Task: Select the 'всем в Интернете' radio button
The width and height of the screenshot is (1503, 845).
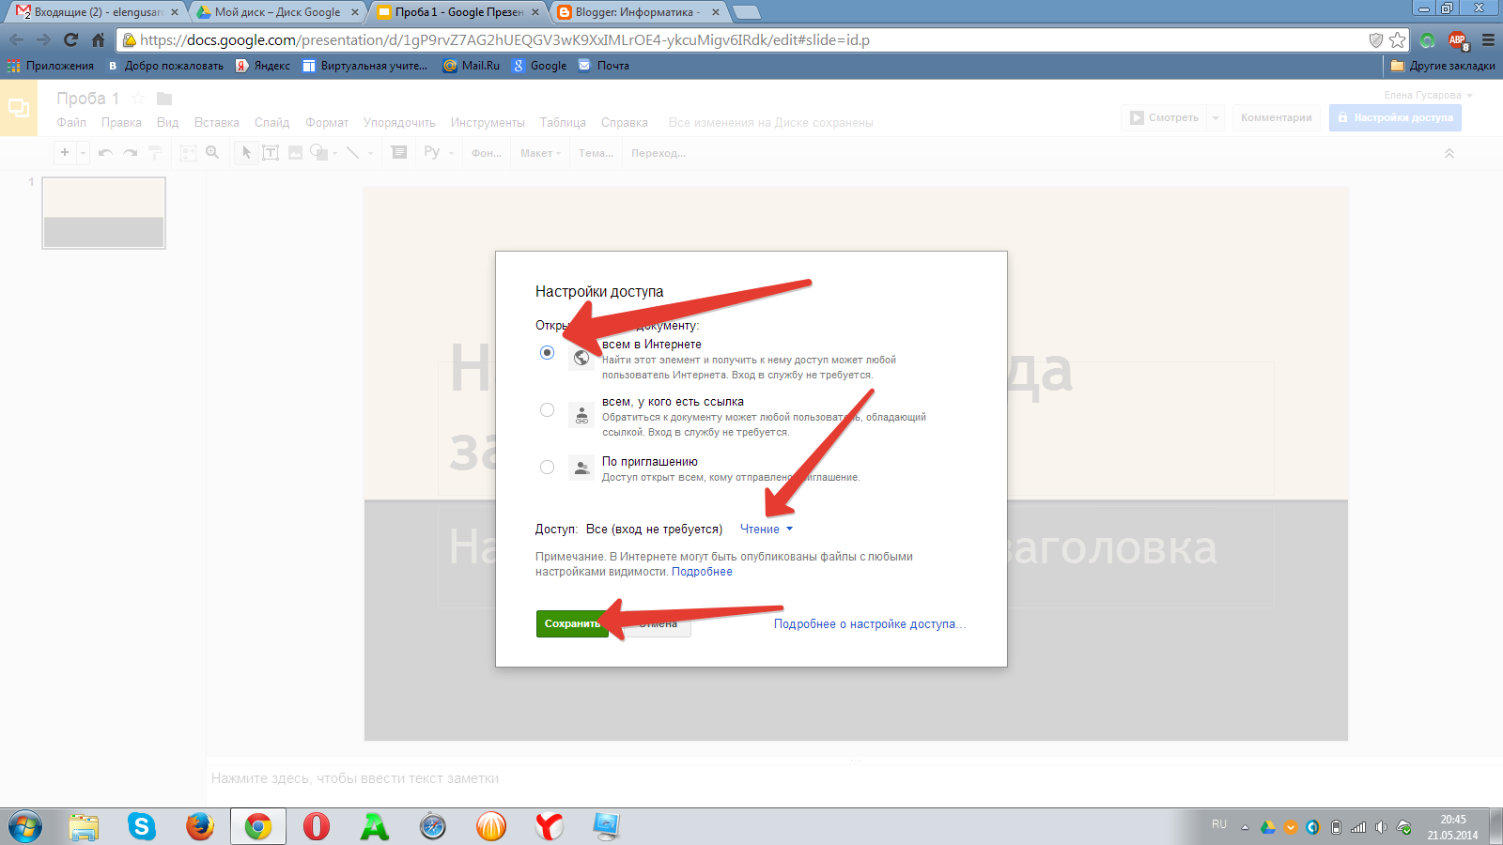Action: (x=547, y=353)
